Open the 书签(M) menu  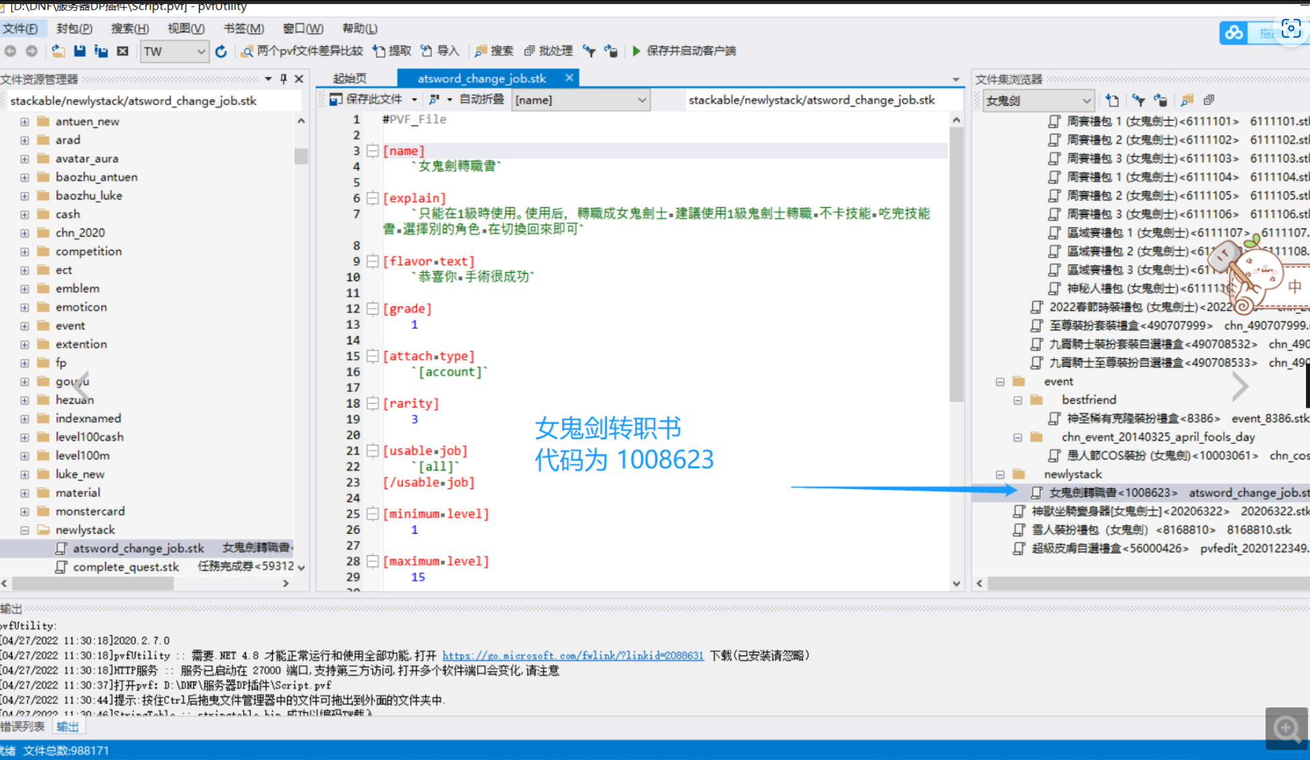tap(244, 28)
